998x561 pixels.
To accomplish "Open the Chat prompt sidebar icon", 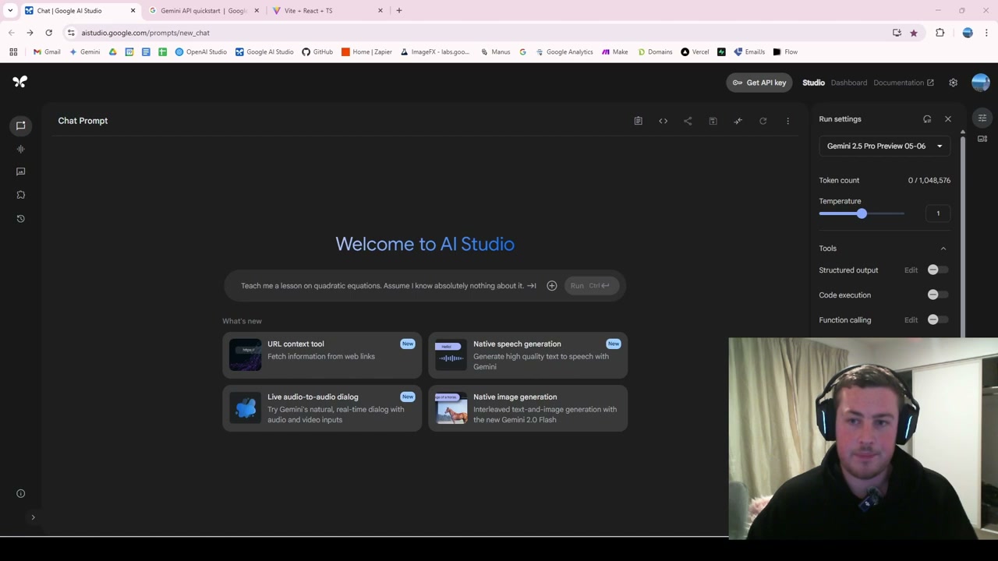I will tap(21, 125).
